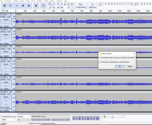Click Hatások button on track 00002 5
The height and width of the screenshot is (125, 152).
pyautogui.click(x=6, y=82)
